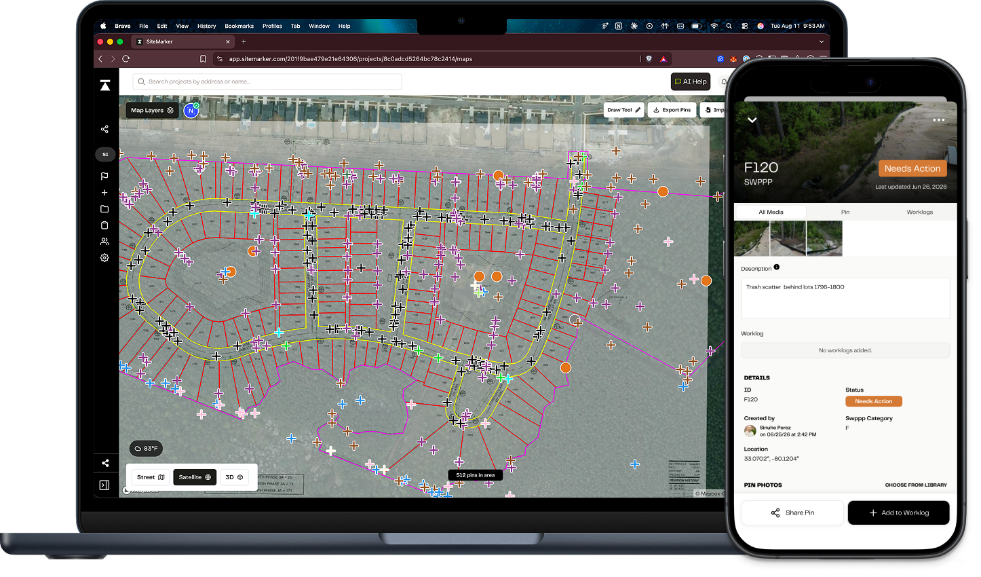Screen dimensions: 981x577
Task: Open the Needs Action status dropdown in Details
Action: point(874,401)
